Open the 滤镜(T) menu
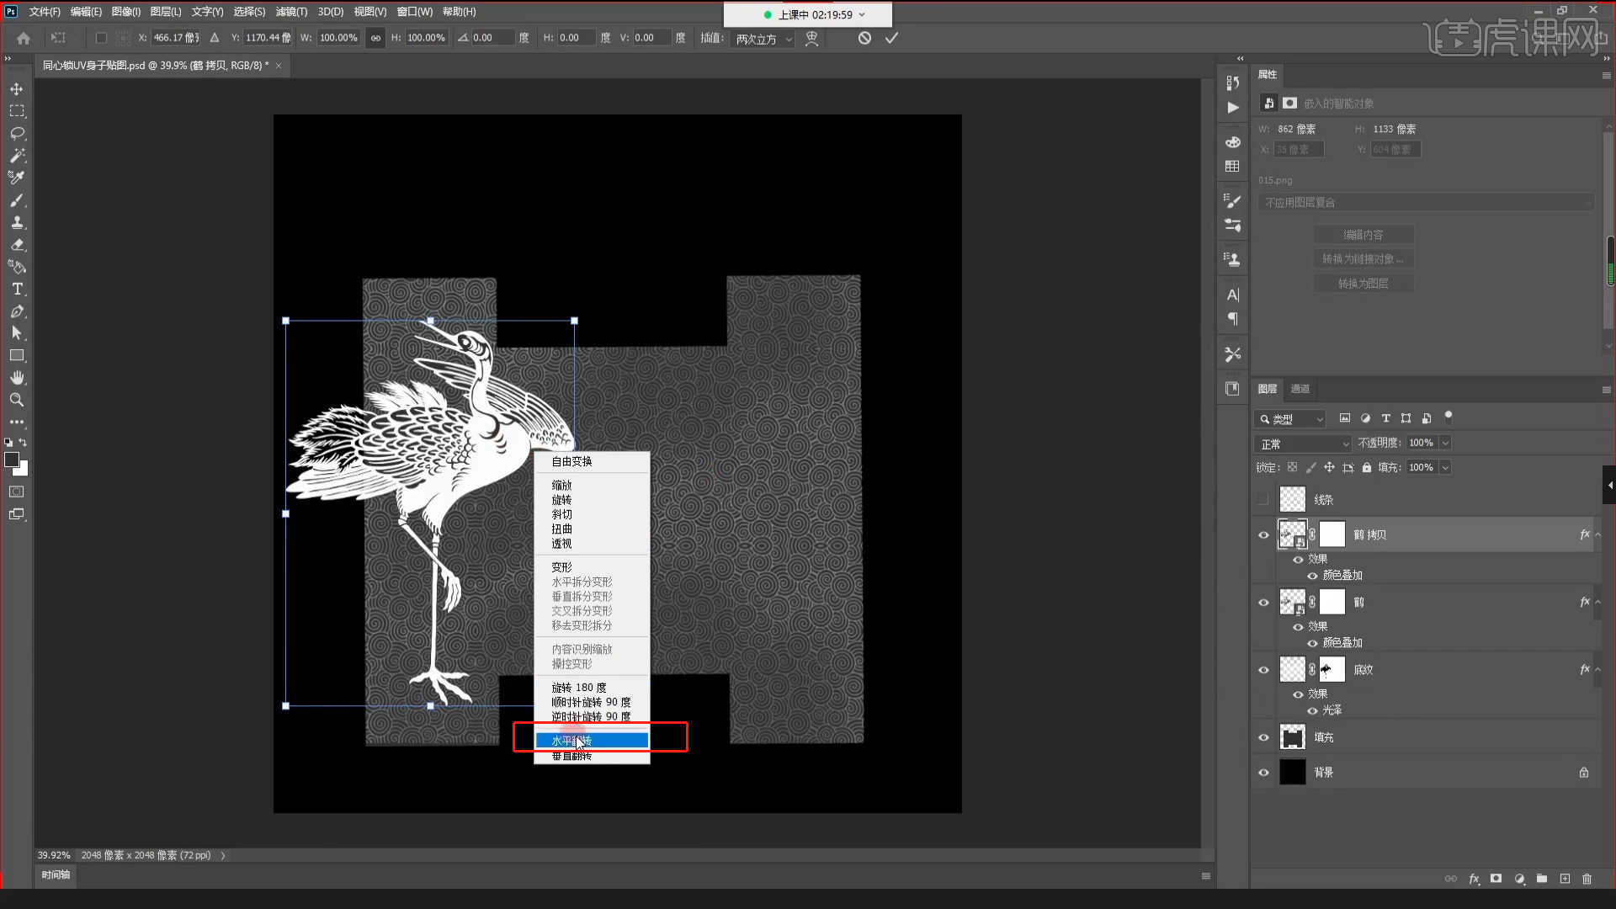The height and width of the screenshot is (909, 1616). click(291, 12)
